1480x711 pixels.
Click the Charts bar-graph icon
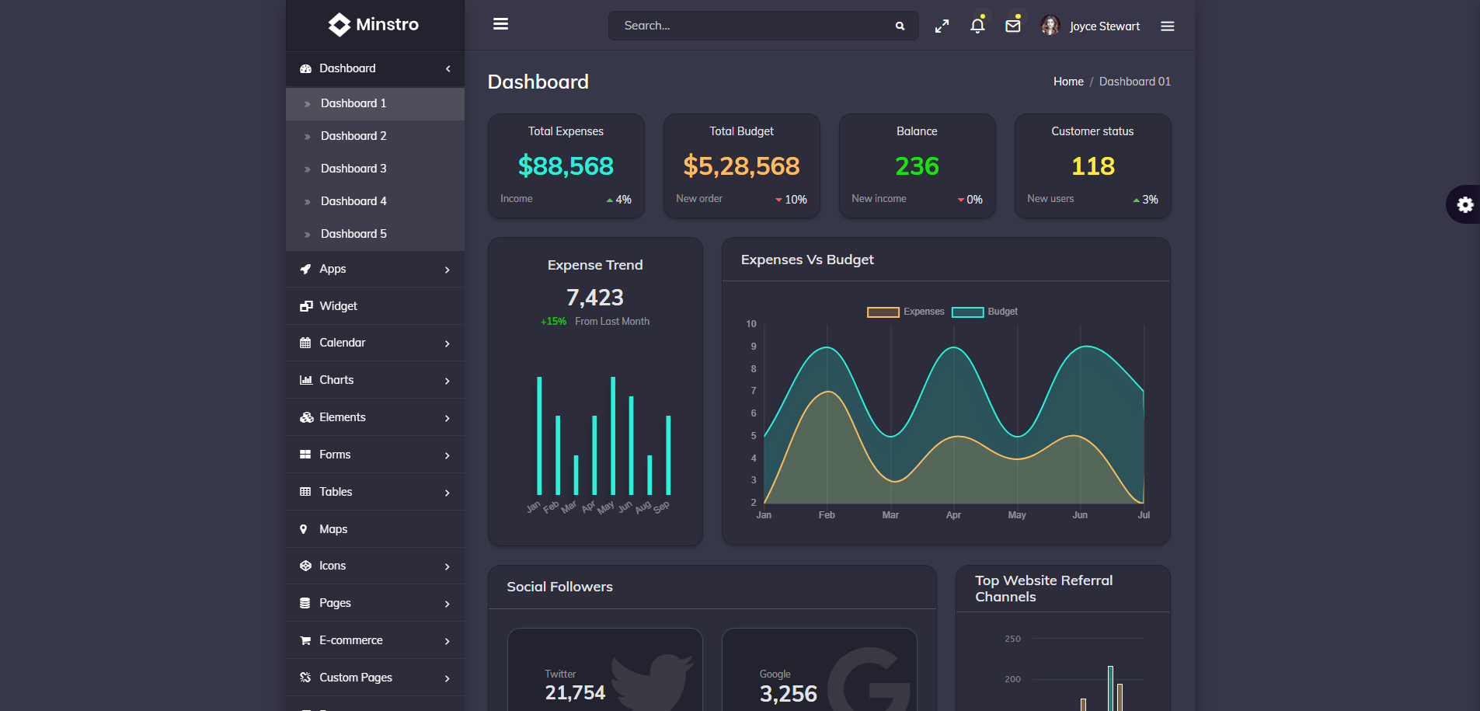pos(306,380)
